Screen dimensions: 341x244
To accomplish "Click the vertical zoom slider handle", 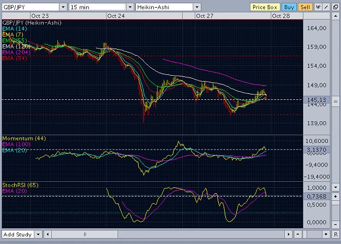I will 336,203.
